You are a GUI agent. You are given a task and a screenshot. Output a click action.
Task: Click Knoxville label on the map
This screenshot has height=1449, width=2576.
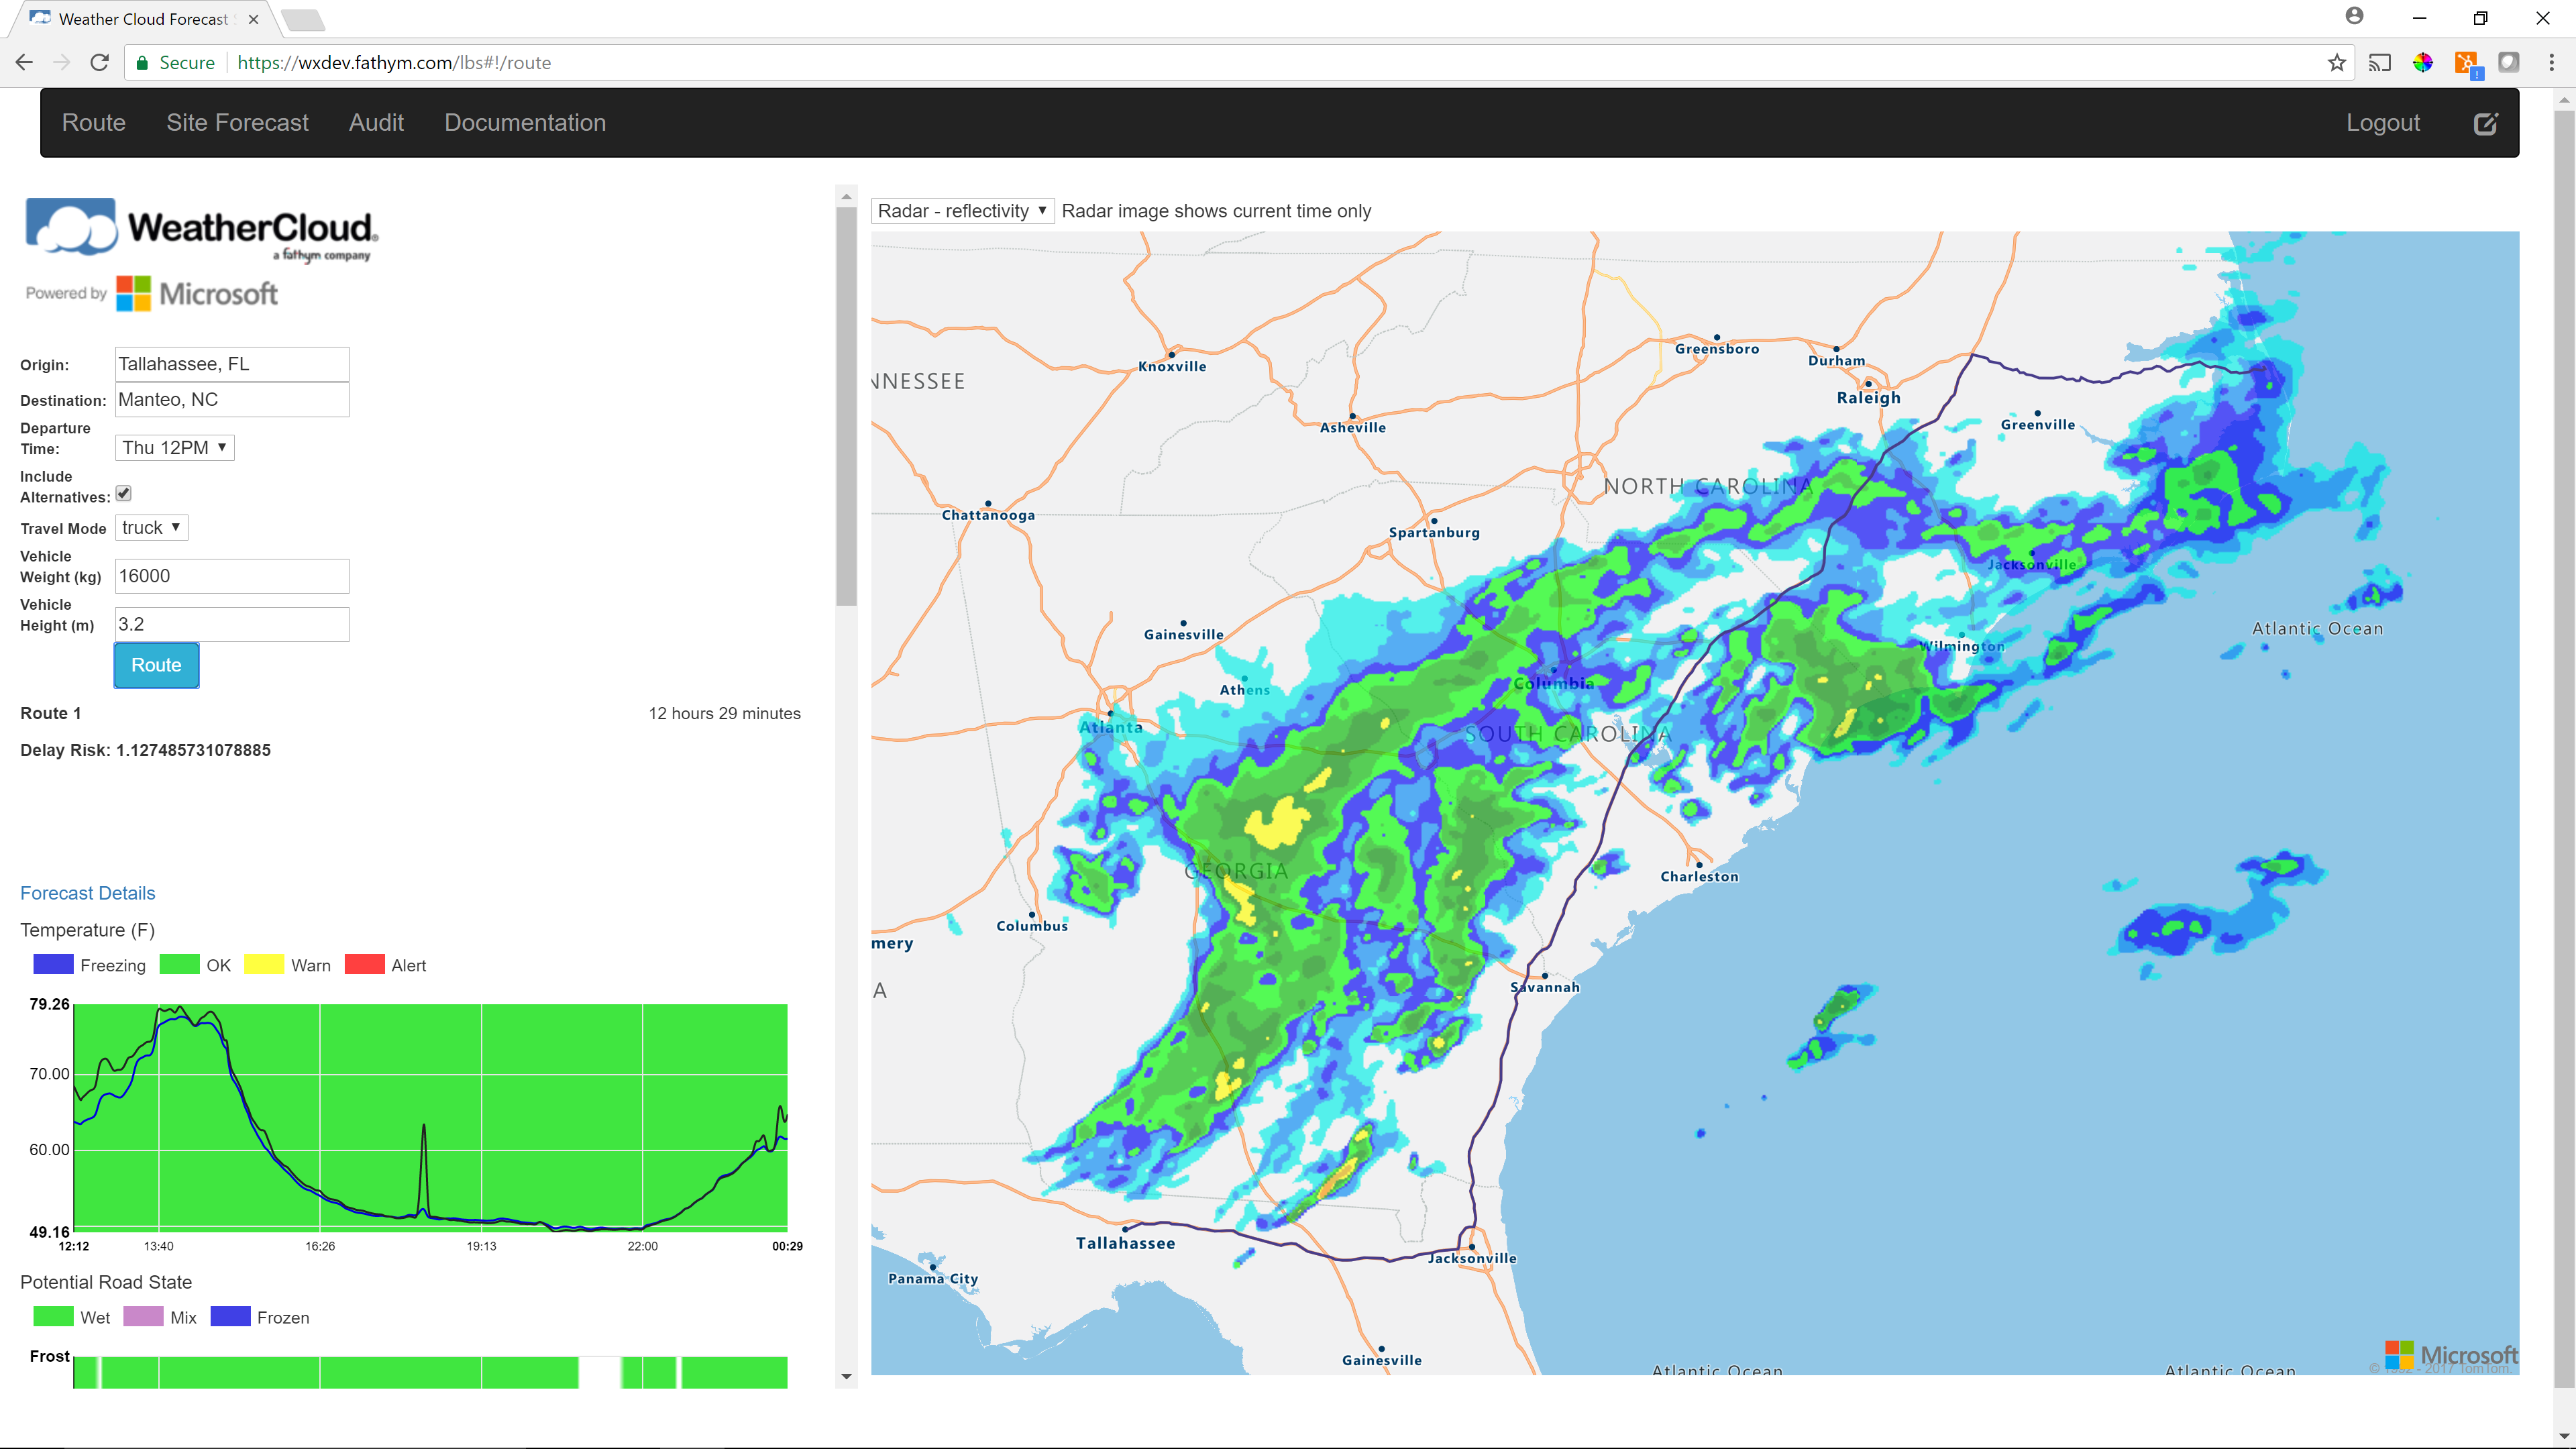[1172, 366]
